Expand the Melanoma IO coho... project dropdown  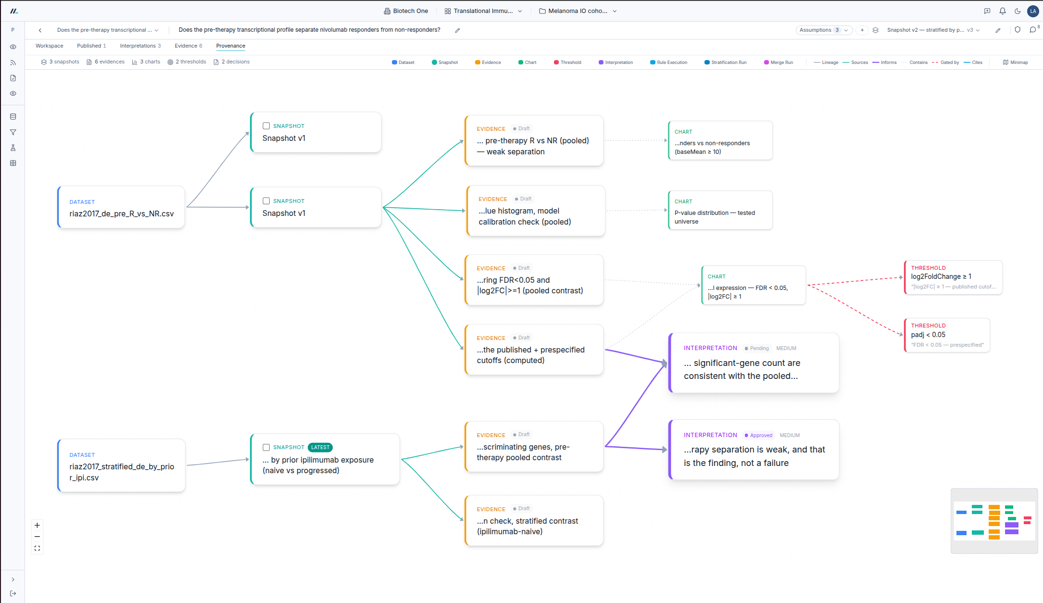(x=578, y=11)
